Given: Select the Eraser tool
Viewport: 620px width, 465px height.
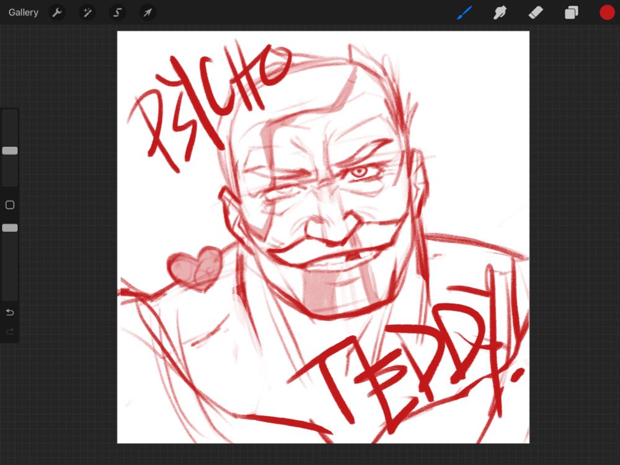Looking at the screenshot, I should (x=536, y=12).
